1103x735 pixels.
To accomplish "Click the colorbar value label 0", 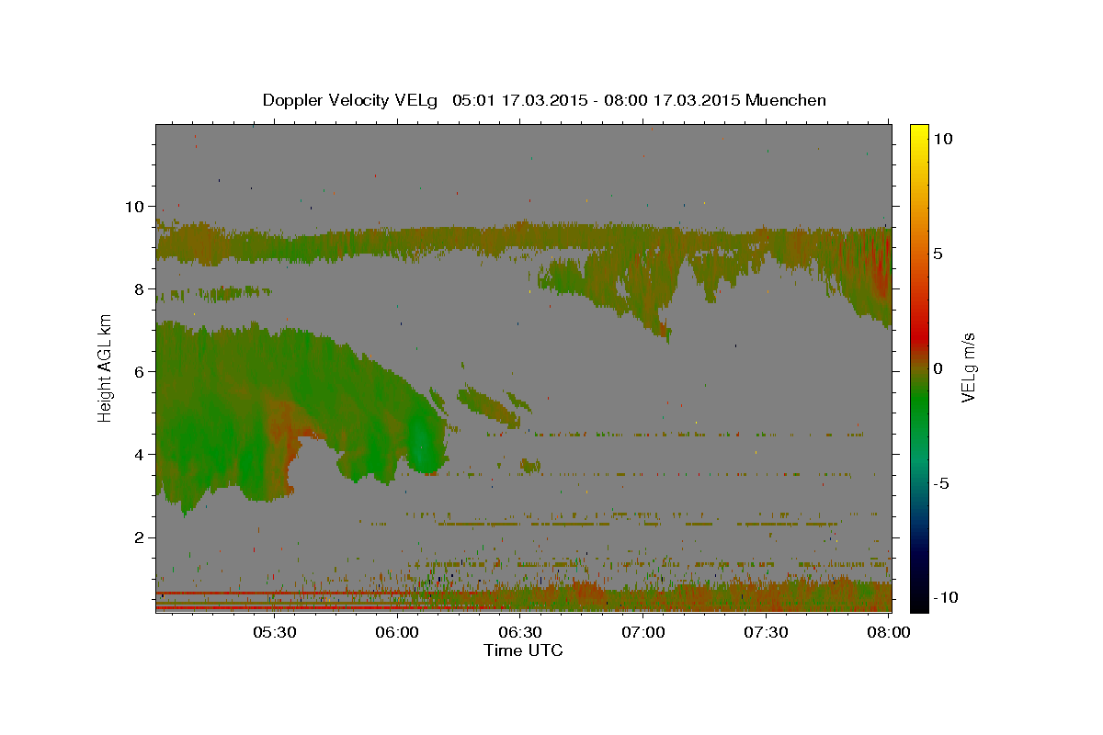I will (x=938, y=367).
